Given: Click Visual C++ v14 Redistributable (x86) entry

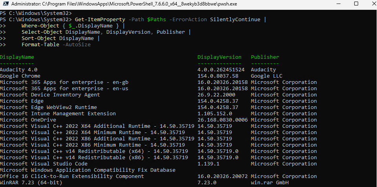Looking at the screenshot, I should (94, 157).
